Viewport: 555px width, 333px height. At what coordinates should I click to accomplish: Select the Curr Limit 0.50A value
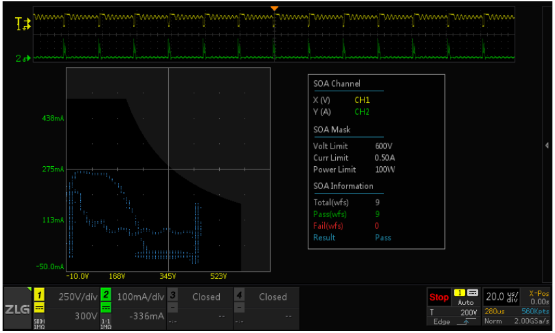tap(385, 158)
